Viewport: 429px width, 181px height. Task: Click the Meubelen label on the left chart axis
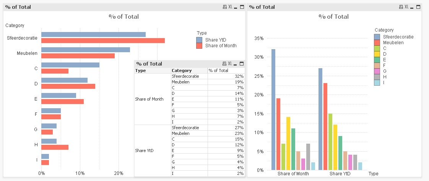[x=27, y=53]
